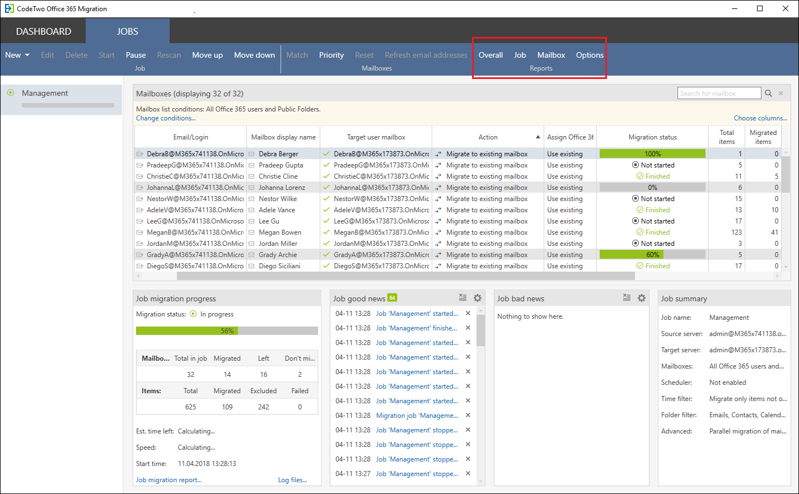Screen dimensions: 799x494
Task: Click the Migrated items column header
Action: point(763,137)
